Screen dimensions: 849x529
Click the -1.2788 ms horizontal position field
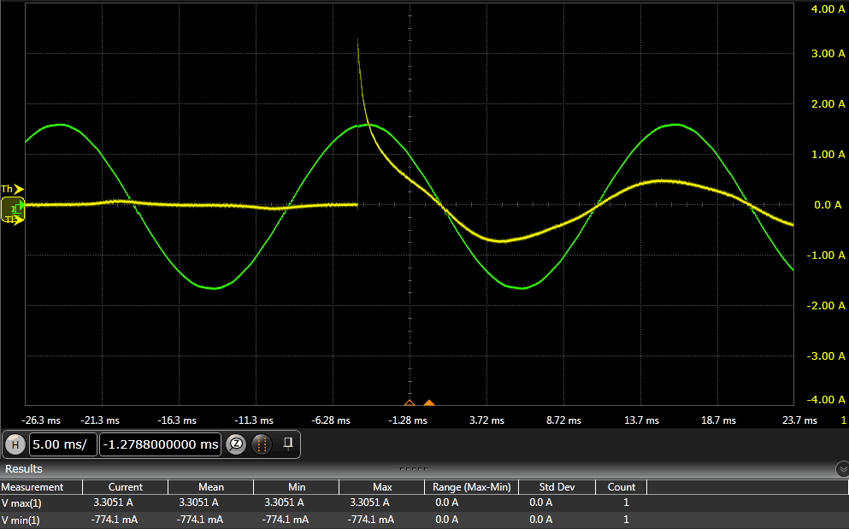coord(160,444)
